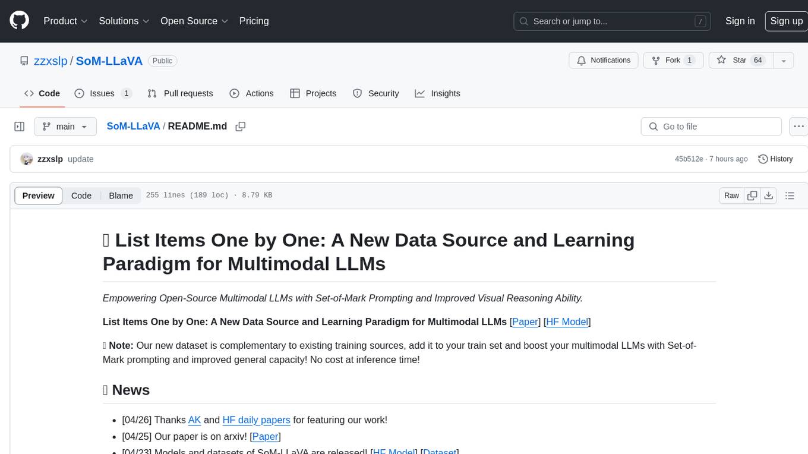The width and height of the screenshot is (808, 454).
Task: Focus the Search or jump to field
Action: click(613, 21)
